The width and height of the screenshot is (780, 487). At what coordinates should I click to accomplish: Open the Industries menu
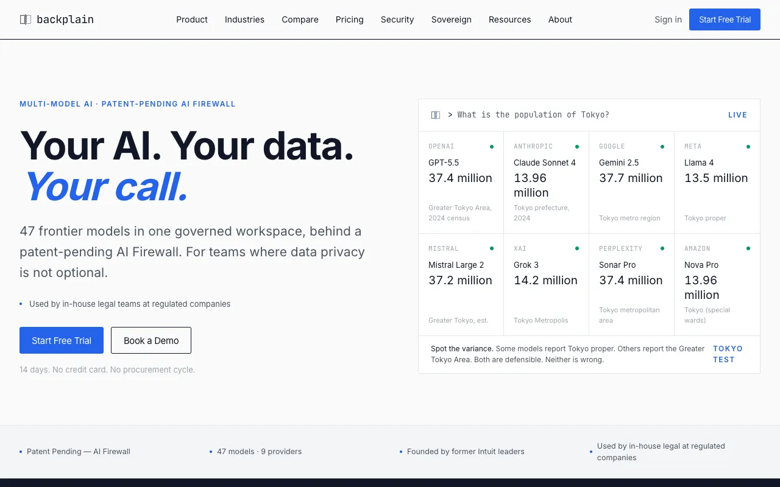click(244, 19)
